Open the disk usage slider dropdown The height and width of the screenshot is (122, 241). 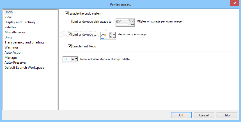(x=132, y=22)
